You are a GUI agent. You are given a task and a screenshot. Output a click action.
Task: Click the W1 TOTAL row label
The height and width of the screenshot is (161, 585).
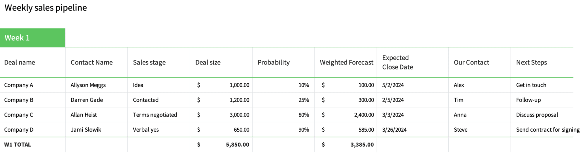(18, 145)
